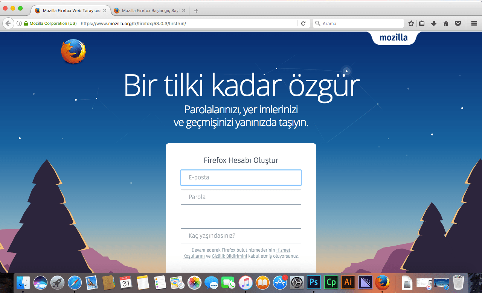The height and width of the screenshot is (293, 482).
Task: Close the 'Mozilla Firefox Başlangıç Sayfası' tab
Action: (184, 11)
